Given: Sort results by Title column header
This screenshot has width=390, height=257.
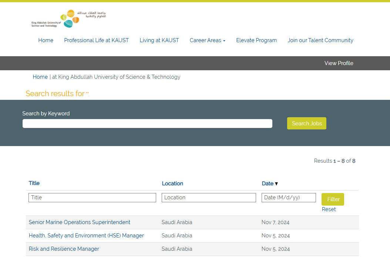Looking at the screenshot, I should click(34, 183).
